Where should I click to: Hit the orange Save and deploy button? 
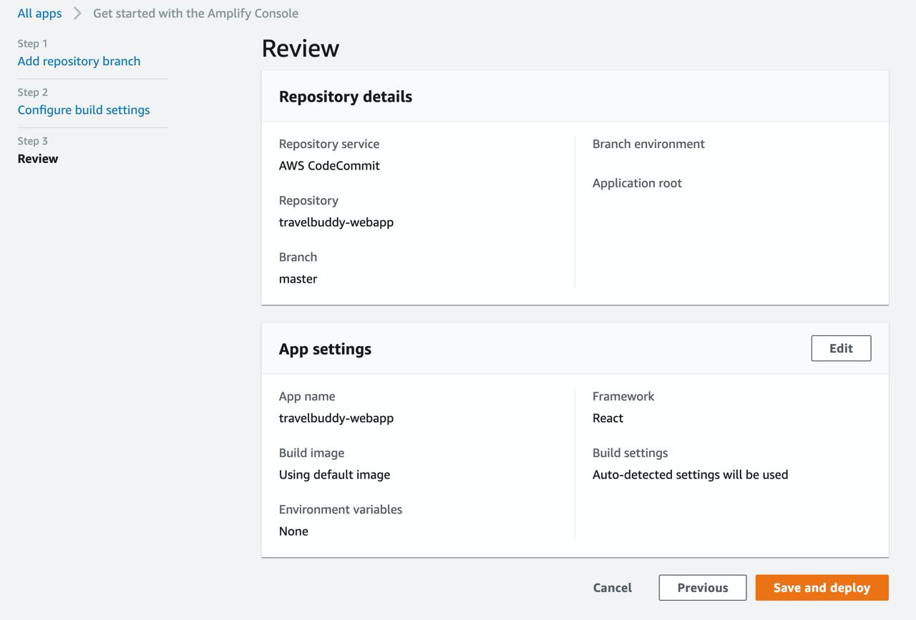(822, 587)
